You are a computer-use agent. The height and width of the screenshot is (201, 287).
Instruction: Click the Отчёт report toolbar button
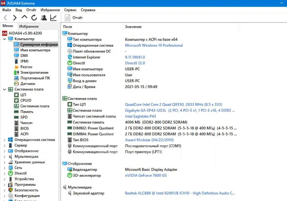(x=74, y=18)
